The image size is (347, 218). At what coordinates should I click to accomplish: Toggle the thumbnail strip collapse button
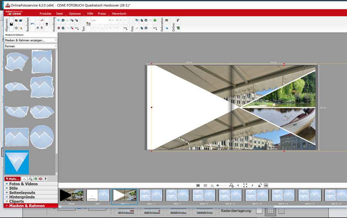click(266, 186)
